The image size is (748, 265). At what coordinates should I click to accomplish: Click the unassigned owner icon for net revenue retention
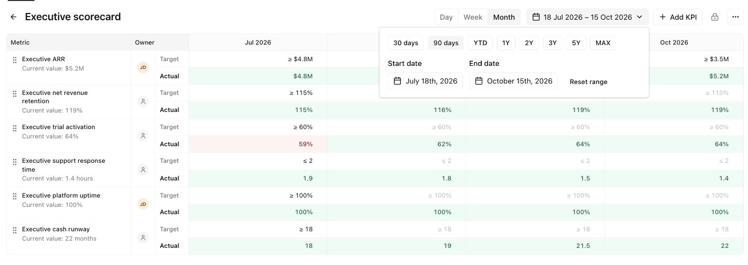[x=143, y=102]
